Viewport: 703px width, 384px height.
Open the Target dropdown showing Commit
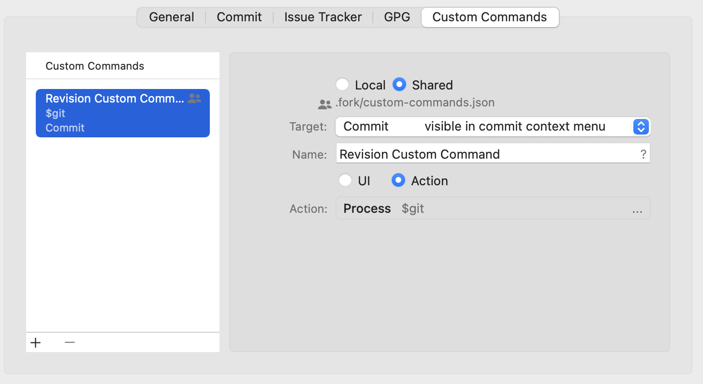(x=483, y=127)
